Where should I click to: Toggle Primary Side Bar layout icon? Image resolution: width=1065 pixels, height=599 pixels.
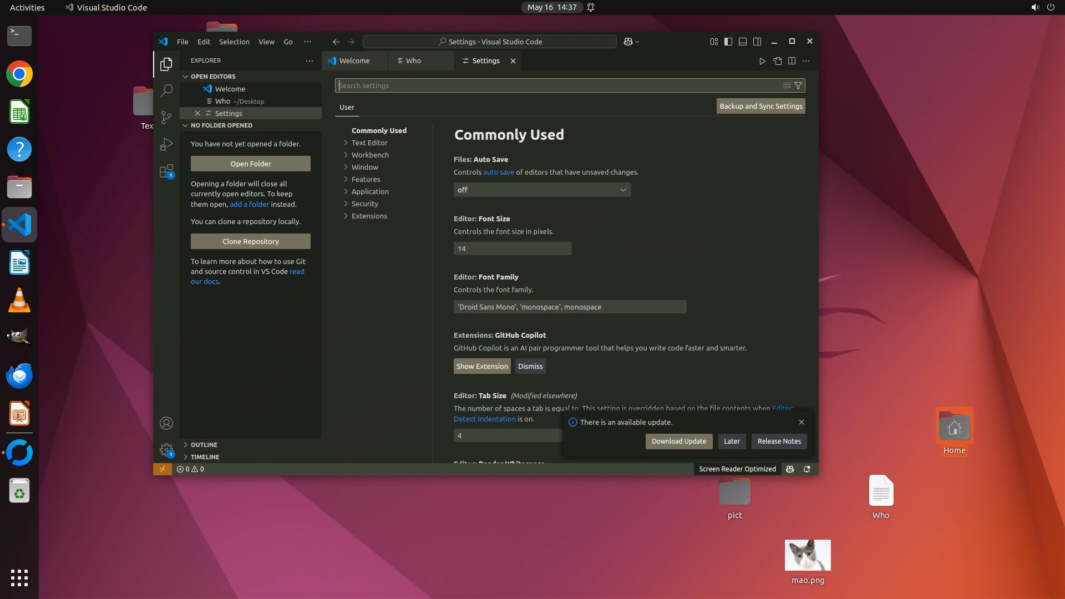728,42
